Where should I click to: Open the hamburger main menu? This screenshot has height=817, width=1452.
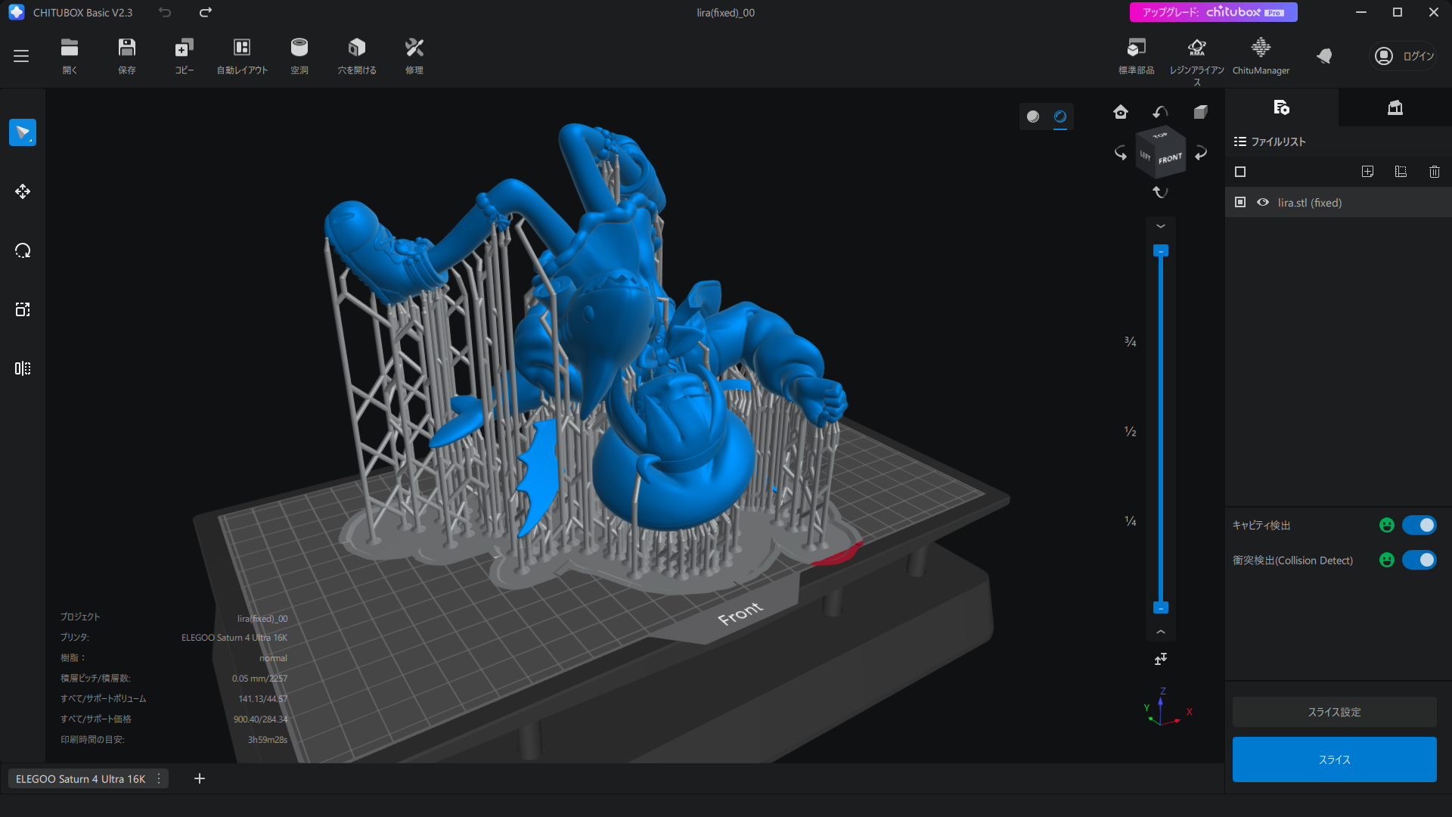(21, 56)
